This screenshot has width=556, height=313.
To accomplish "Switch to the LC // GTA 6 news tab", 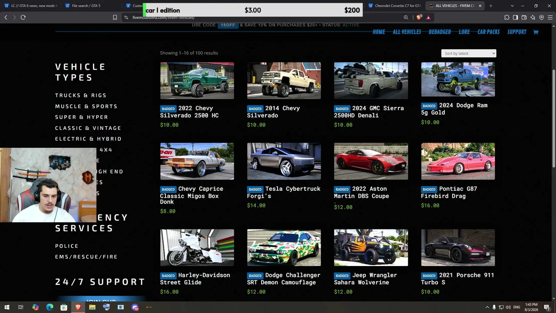I will click(31, 6).
